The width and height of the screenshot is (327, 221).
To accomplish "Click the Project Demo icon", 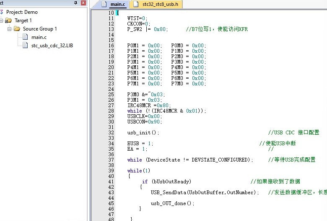I will [x=2, y=12].
